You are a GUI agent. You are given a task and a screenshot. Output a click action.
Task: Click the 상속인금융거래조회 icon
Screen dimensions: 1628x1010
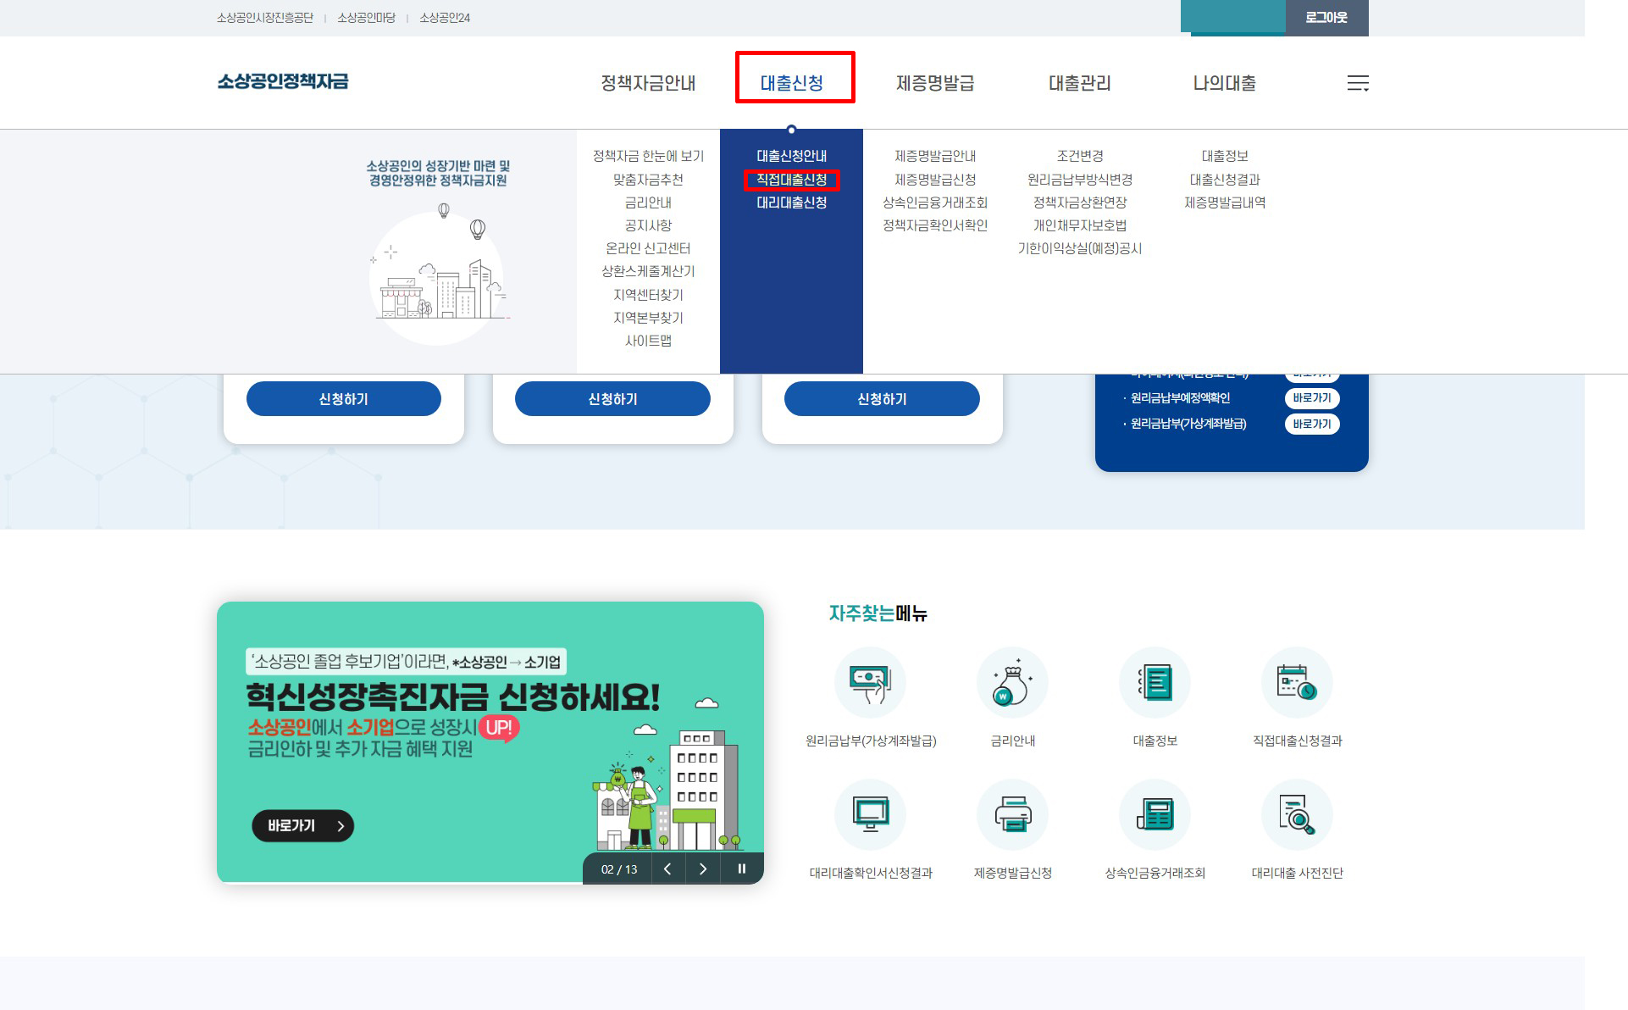1155,815
